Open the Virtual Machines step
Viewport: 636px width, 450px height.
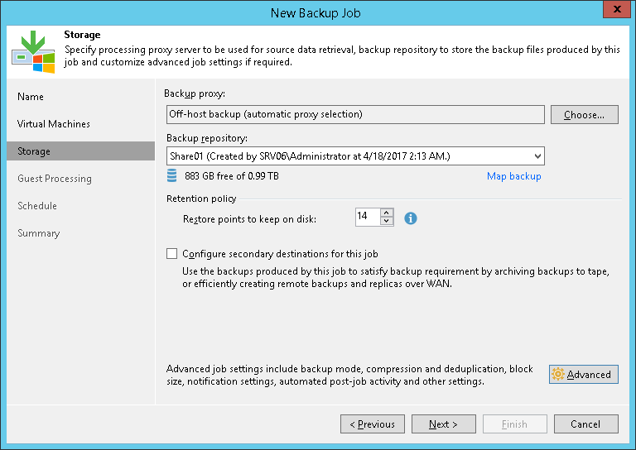pyautogui.click(x=54, y=124)
